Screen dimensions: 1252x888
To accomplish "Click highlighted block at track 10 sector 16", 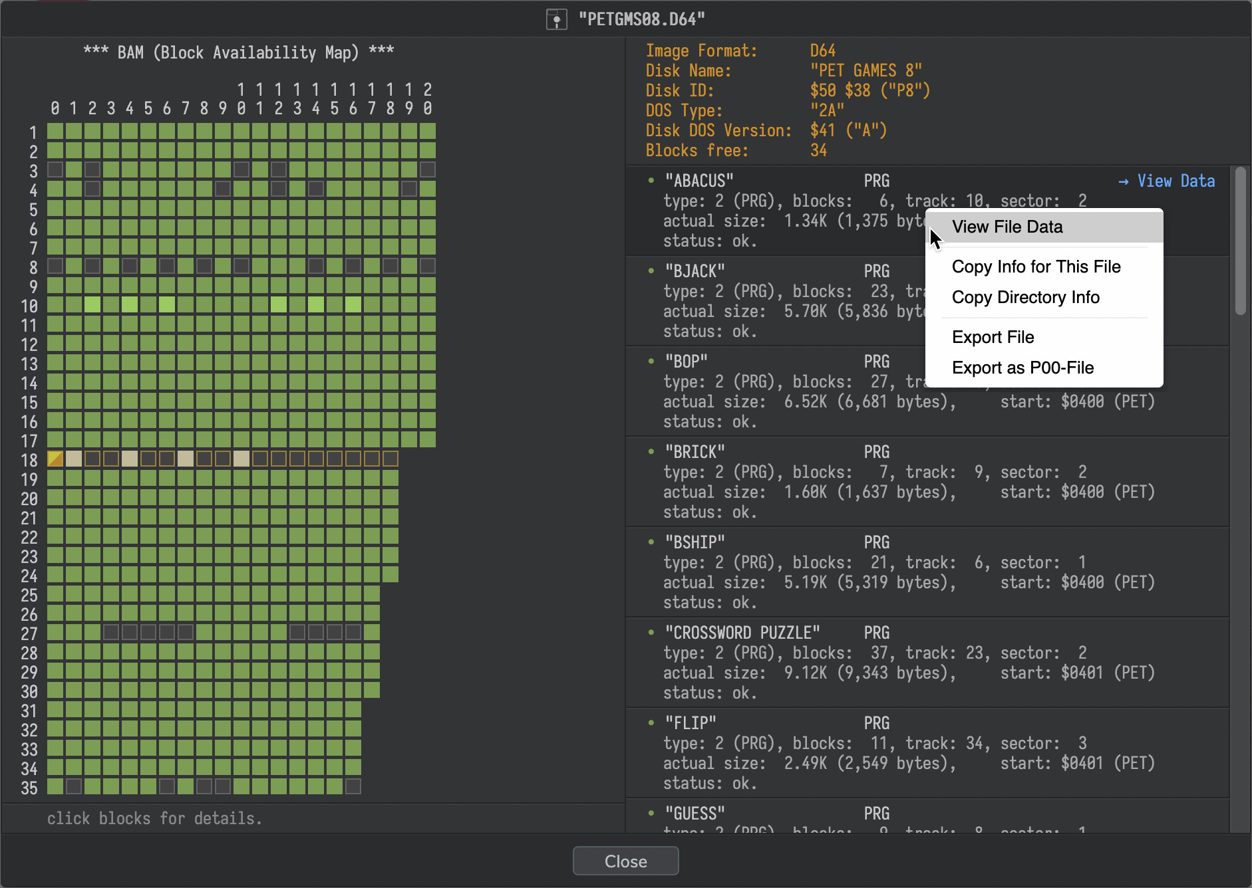I will (x=353, y=304).
